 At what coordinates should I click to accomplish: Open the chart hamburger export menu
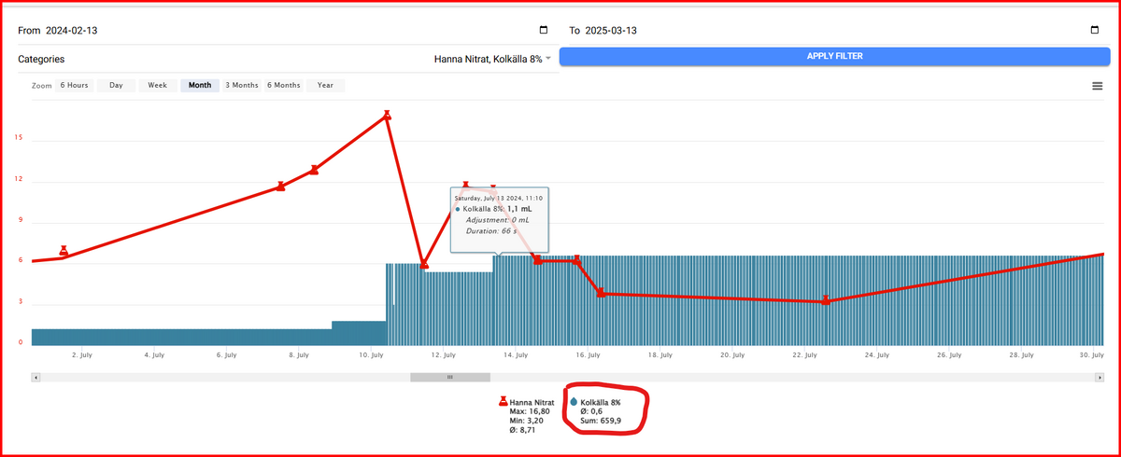point(1098,86)
